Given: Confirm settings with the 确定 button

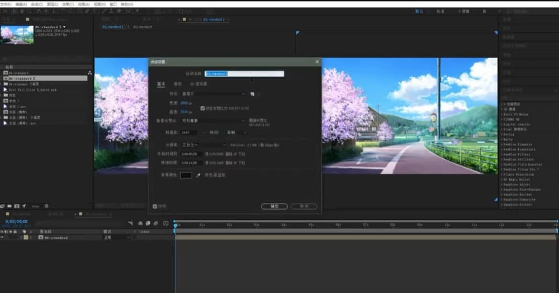Looking at the screenshot, I should [x=274, y=206].
